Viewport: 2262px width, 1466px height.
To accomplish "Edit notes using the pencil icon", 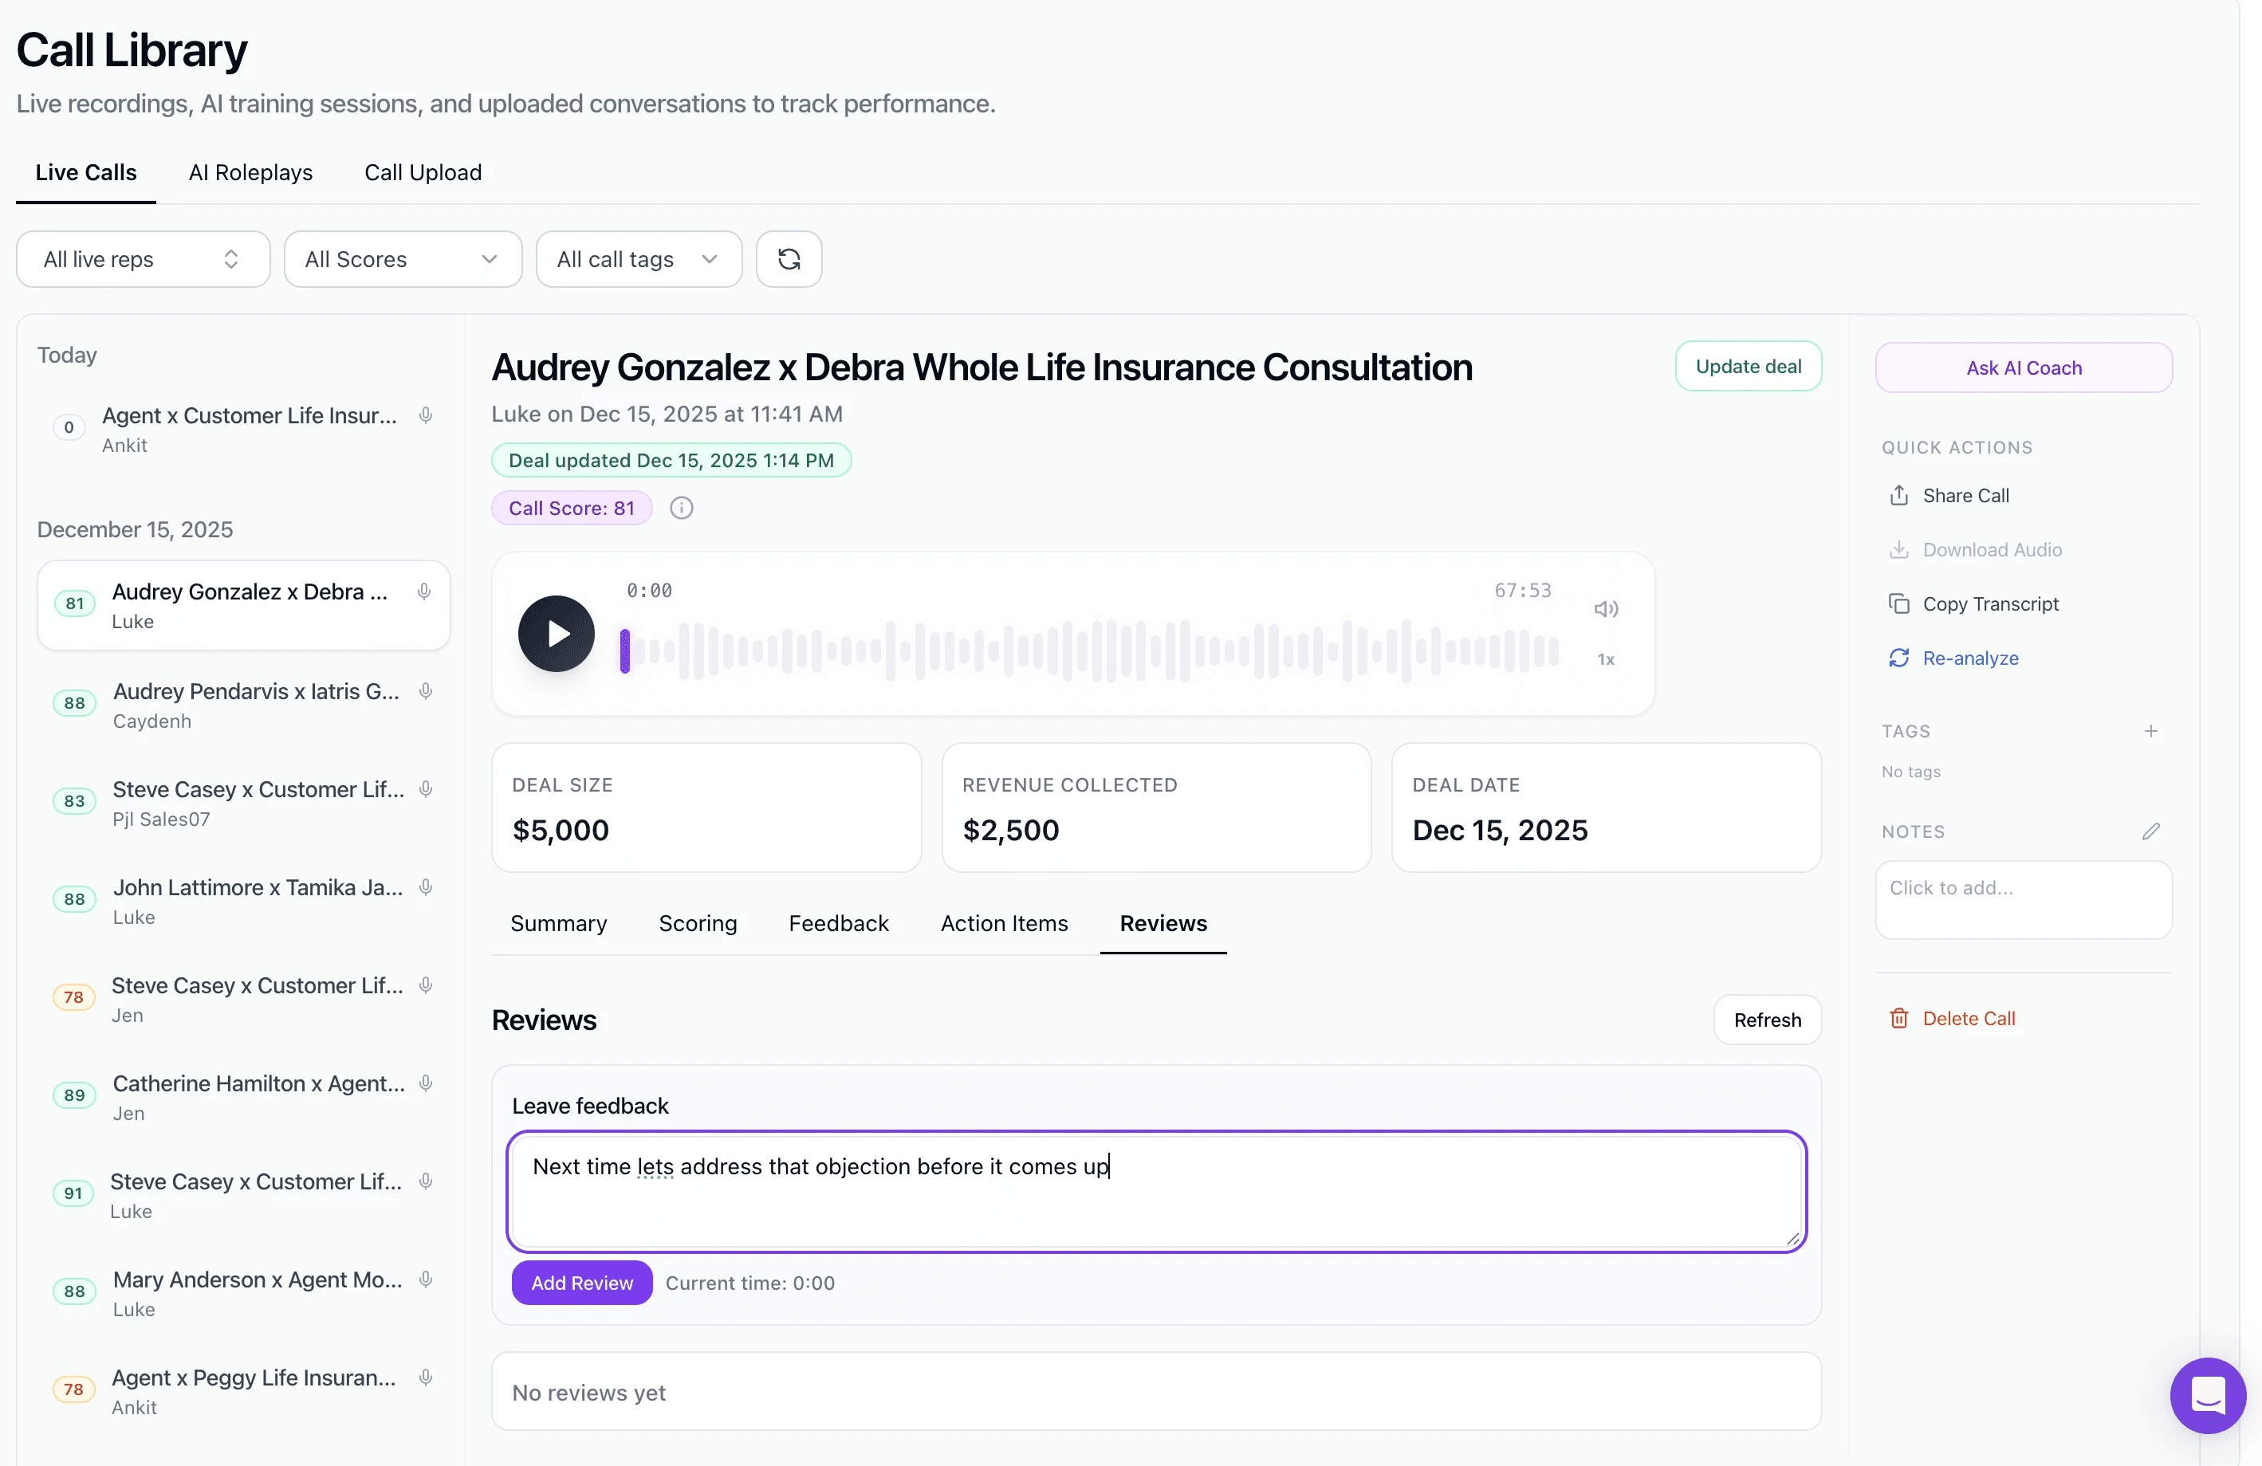I will 2150,831.
